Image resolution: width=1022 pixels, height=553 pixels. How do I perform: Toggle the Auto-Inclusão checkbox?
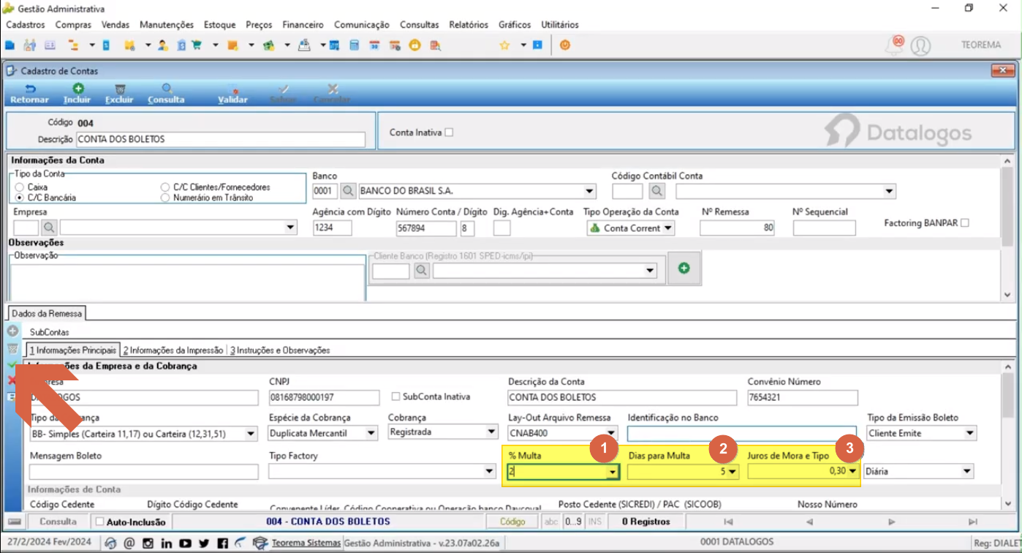(100, 522)
